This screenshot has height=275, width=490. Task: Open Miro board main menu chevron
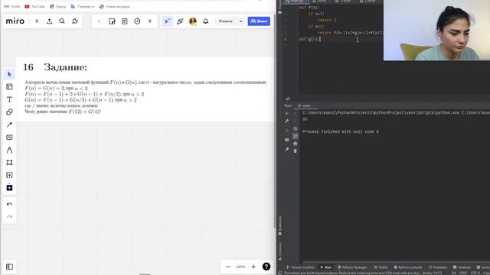pos(37,21)
